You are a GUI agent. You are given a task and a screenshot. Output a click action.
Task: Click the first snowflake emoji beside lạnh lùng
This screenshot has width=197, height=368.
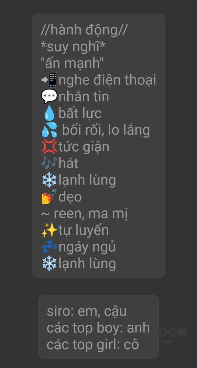tap(49, 180)
